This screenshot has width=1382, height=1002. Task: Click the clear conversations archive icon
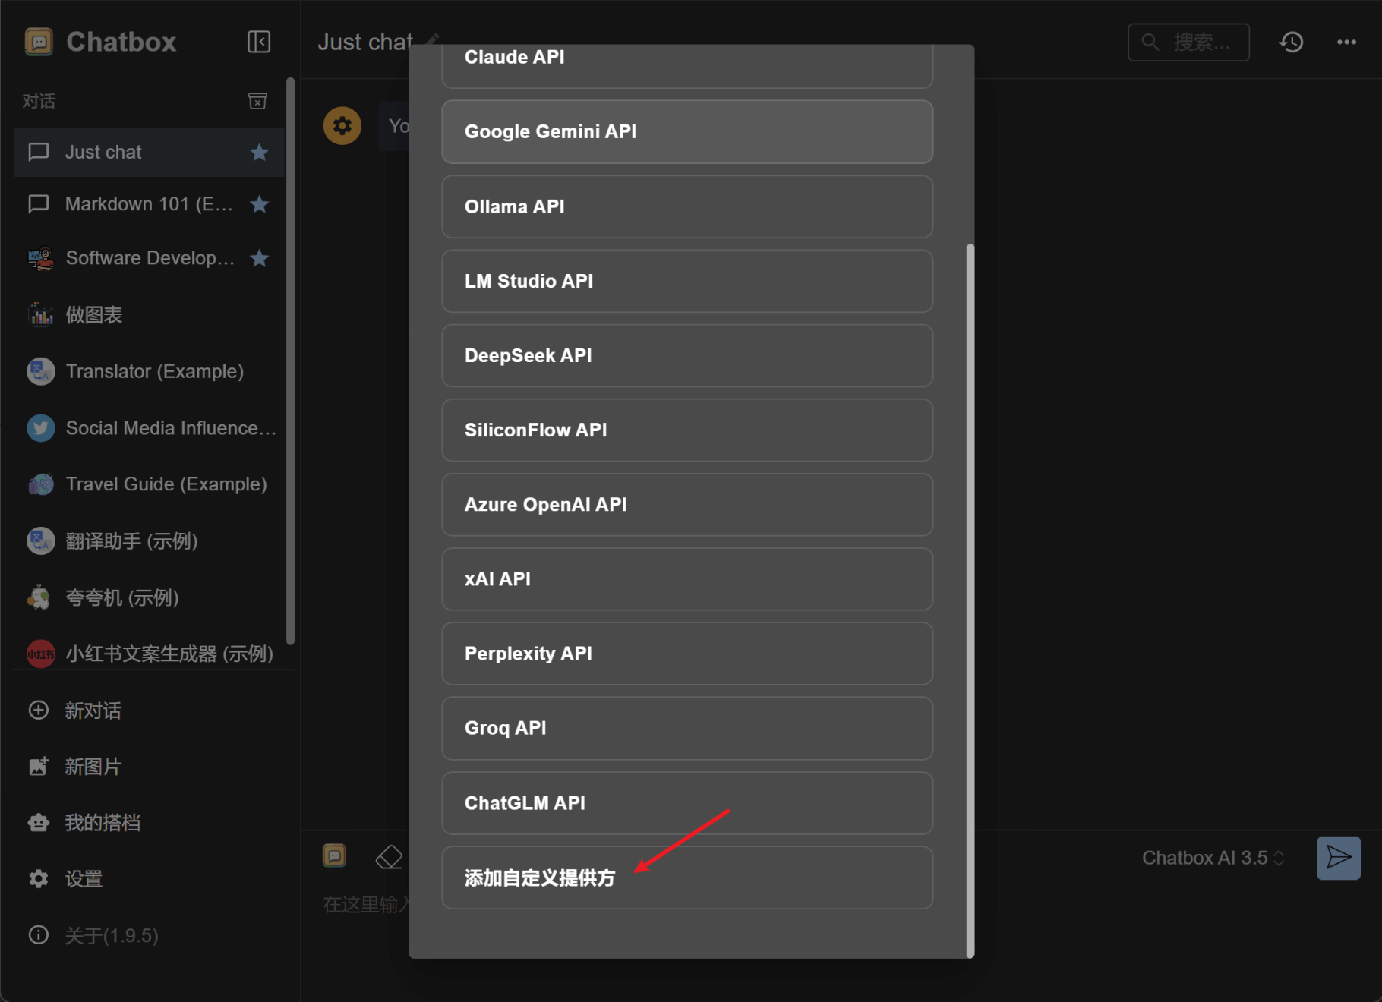coord(257,101)
